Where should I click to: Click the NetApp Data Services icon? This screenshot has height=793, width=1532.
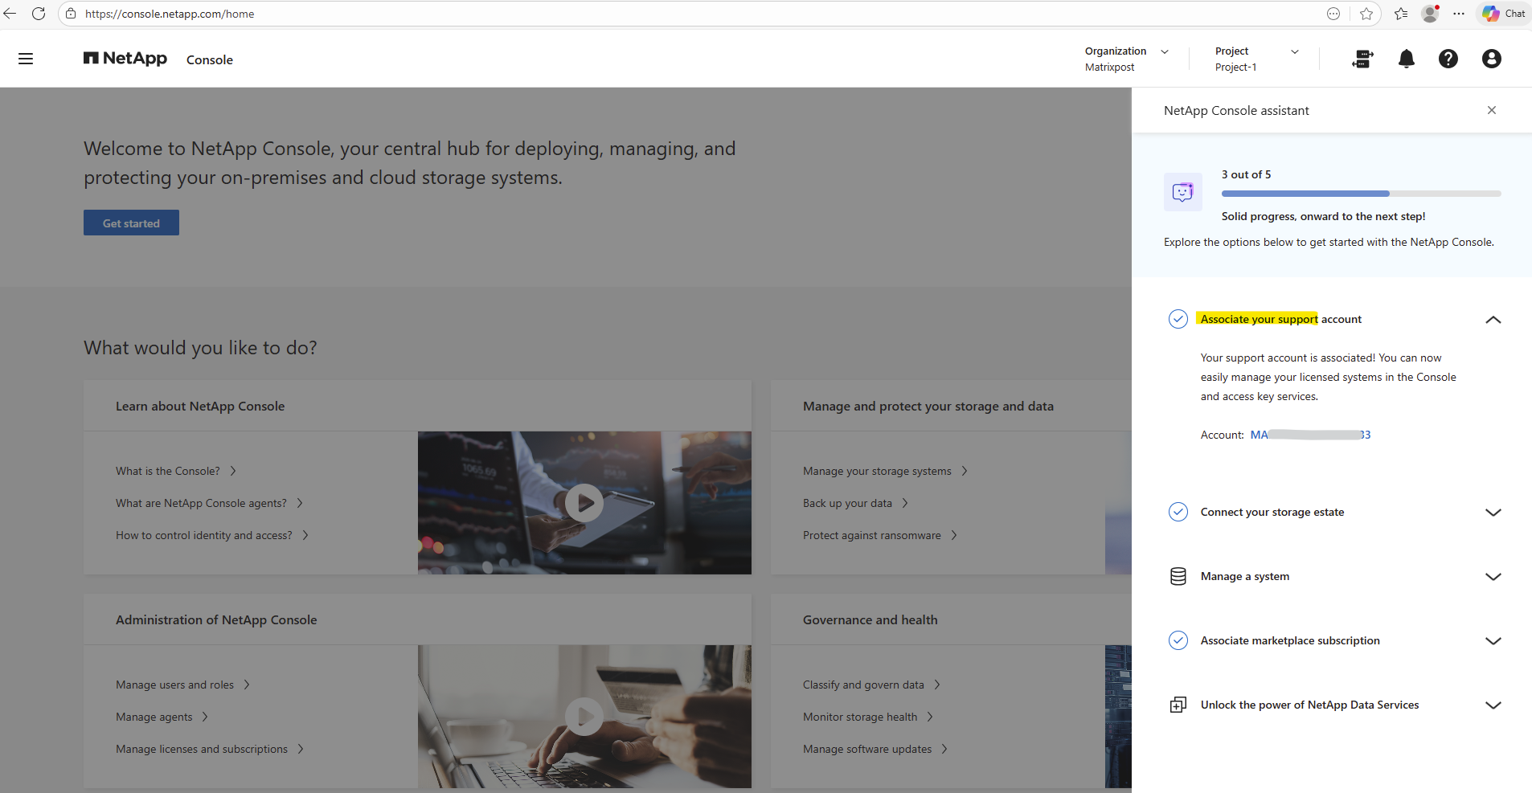point(1178,705)
